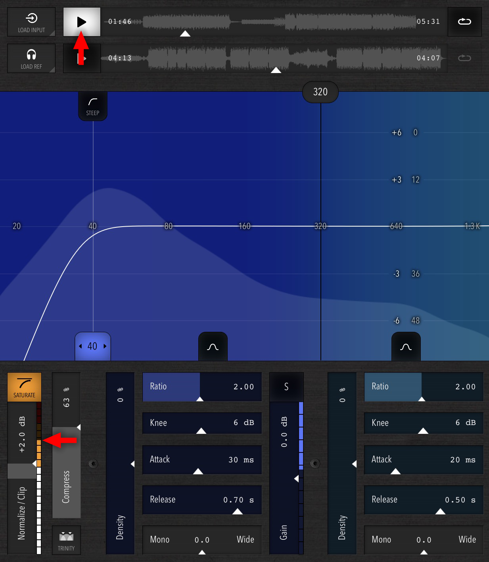This screenshot has width=489, height=562.
Task: Click the 160 Hz frequency axis label
Action: click(244, 226)
